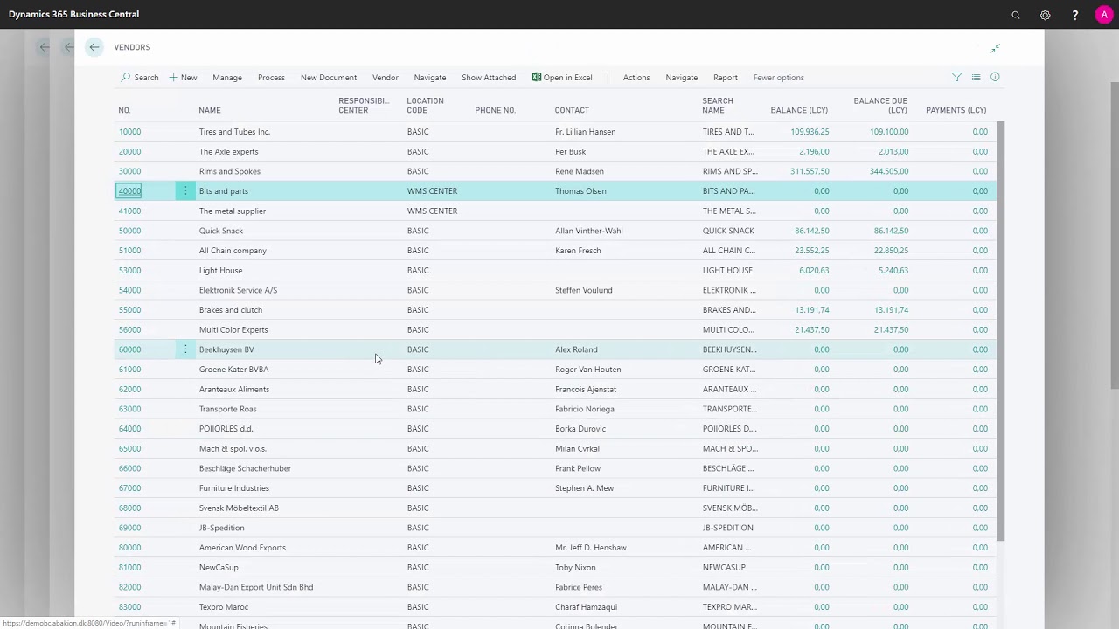1119x629 pixels.
Task: Click the Open in Excel action
Action: click(x=562, y=78)
